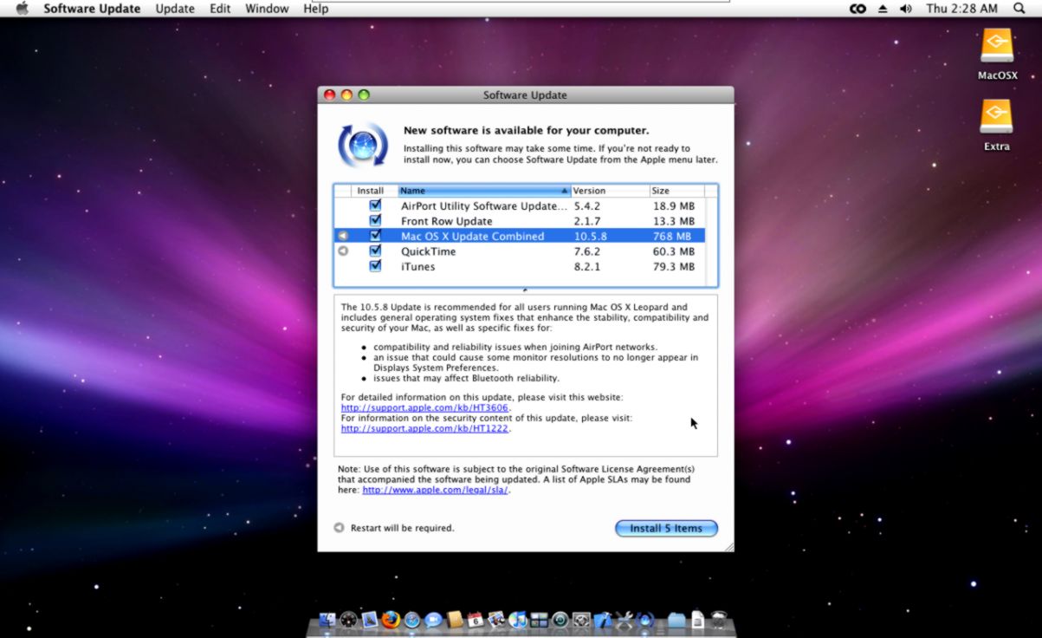Select AirPort Utility Software Update row
The width and height of the screenshot is (1042, 638).
[519, 205]
